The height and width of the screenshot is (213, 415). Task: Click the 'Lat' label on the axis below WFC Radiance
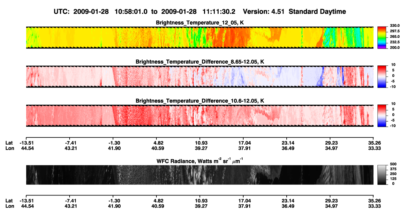(9, 201)
